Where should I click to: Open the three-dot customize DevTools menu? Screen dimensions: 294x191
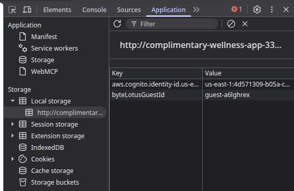pyautogui.click(x=272, y=9)
